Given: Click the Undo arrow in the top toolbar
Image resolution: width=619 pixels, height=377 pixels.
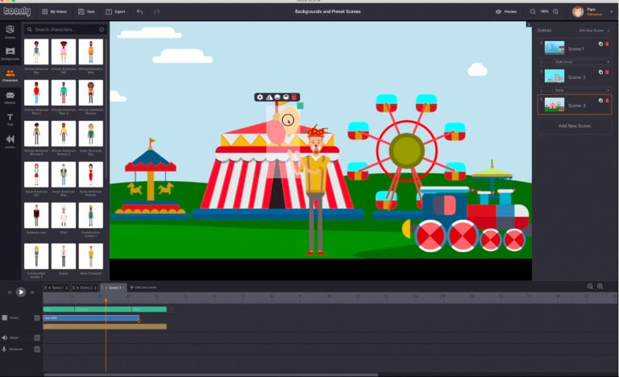Looking at the screenshot, I should pos(140,11).
